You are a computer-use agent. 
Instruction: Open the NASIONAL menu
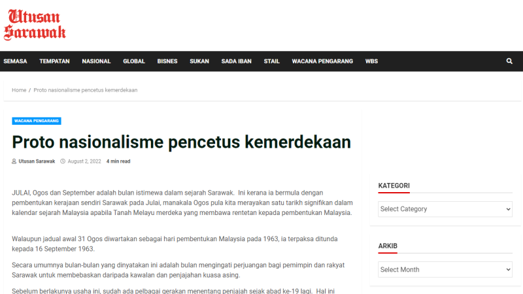96,61
